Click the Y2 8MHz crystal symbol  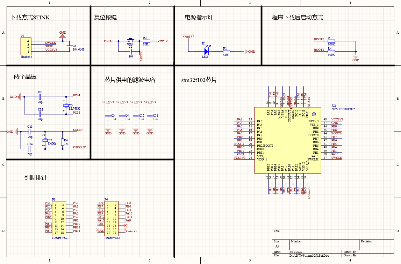45,140
